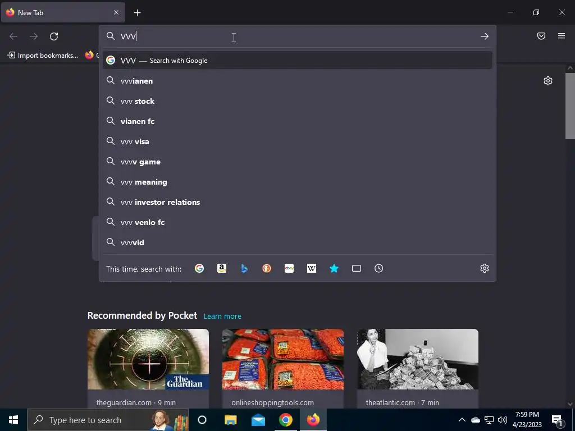Open onlineshoppingtools.com Pocket story link
Viewport: 575px width, 431px height.
point(272,402)
